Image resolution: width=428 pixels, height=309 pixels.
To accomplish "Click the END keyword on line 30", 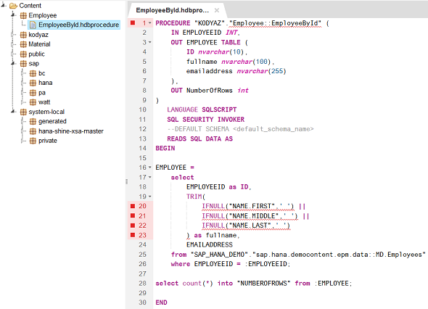I will click(161, 302).
